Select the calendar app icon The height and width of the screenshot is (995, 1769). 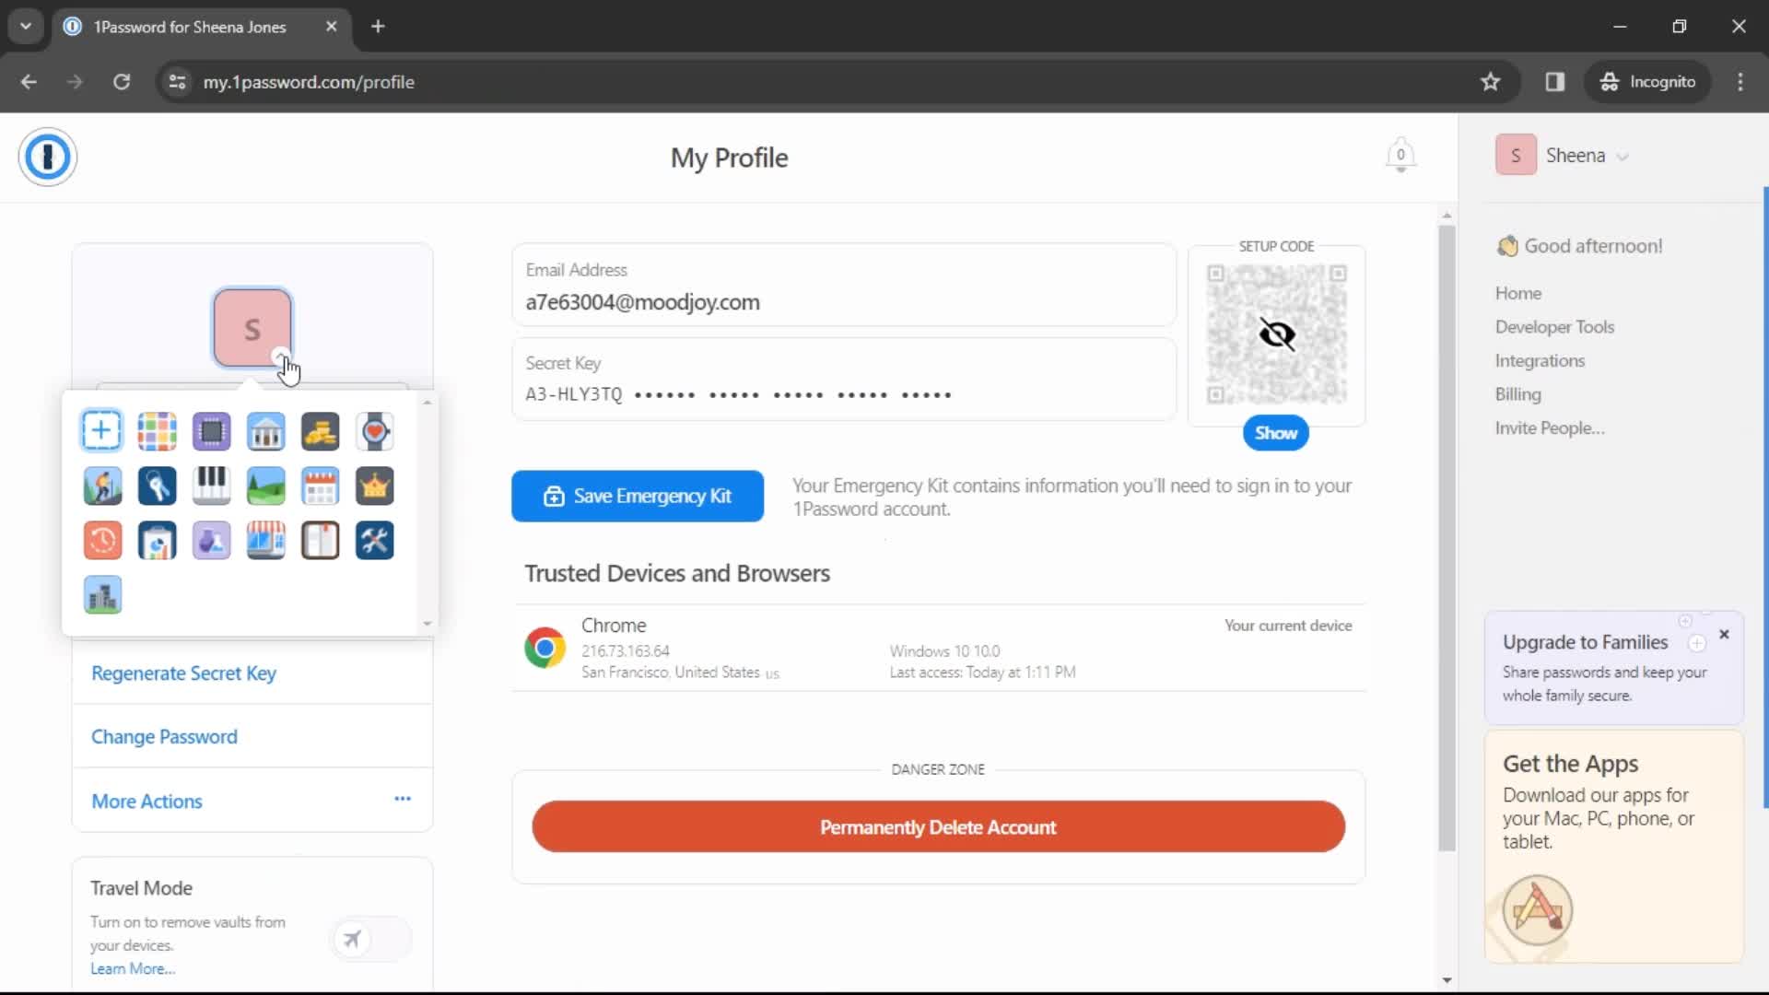(320, 485)
